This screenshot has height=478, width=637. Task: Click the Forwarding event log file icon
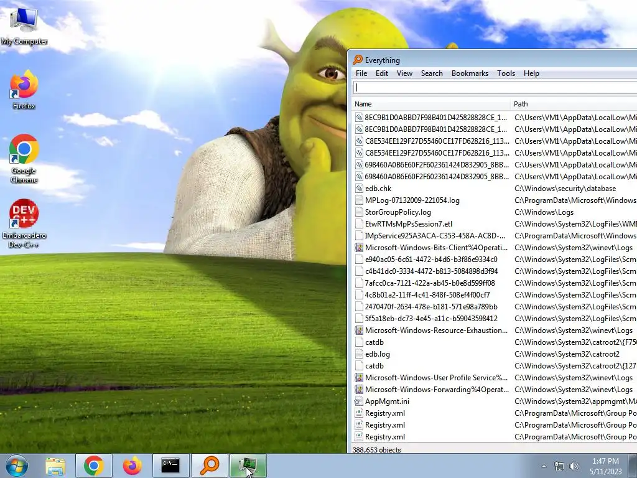tap(359, 389)
